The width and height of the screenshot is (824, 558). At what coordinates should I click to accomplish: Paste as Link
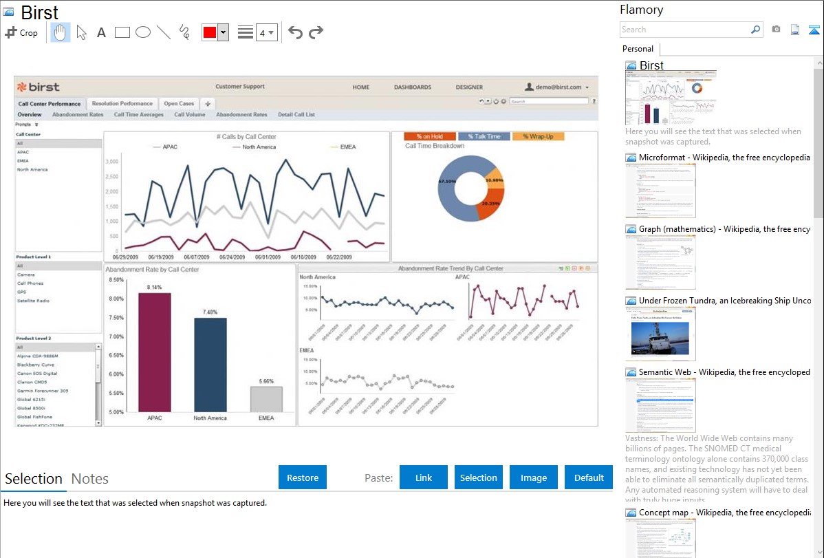(424, 477)
